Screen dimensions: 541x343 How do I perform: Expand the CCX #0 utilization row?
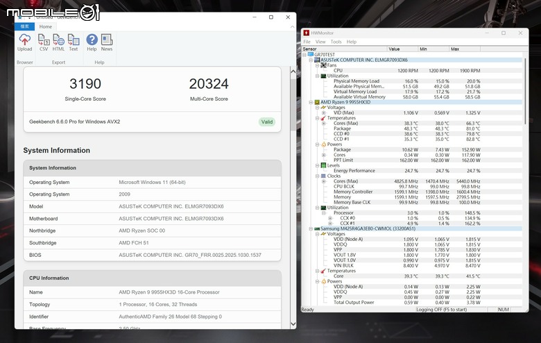(x=330, y=218)
